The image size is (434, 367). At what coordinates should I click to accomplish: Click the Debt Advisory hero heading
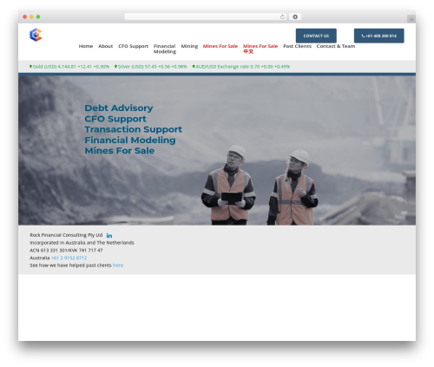coord(119,108)
